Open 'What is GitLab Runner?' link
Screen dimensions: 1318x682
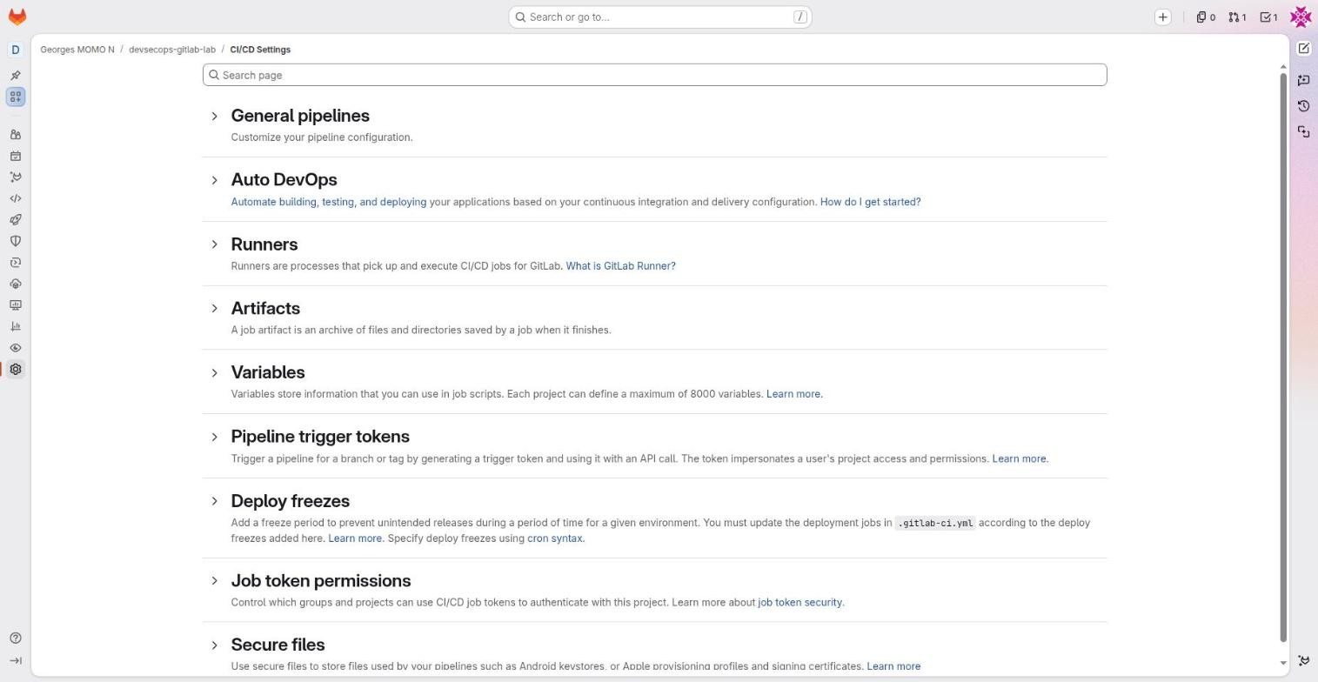(620, 266)
